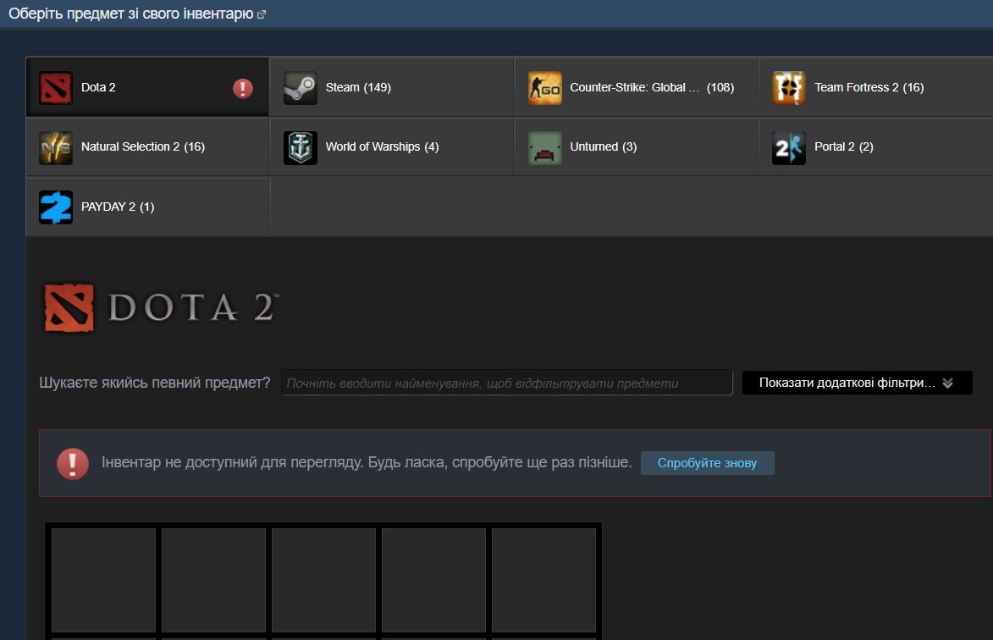Image resolution: width=993 pixels, height=640 pixels.
Task: Select the second empty inventory slot
Action: click(x=213, y=581)
